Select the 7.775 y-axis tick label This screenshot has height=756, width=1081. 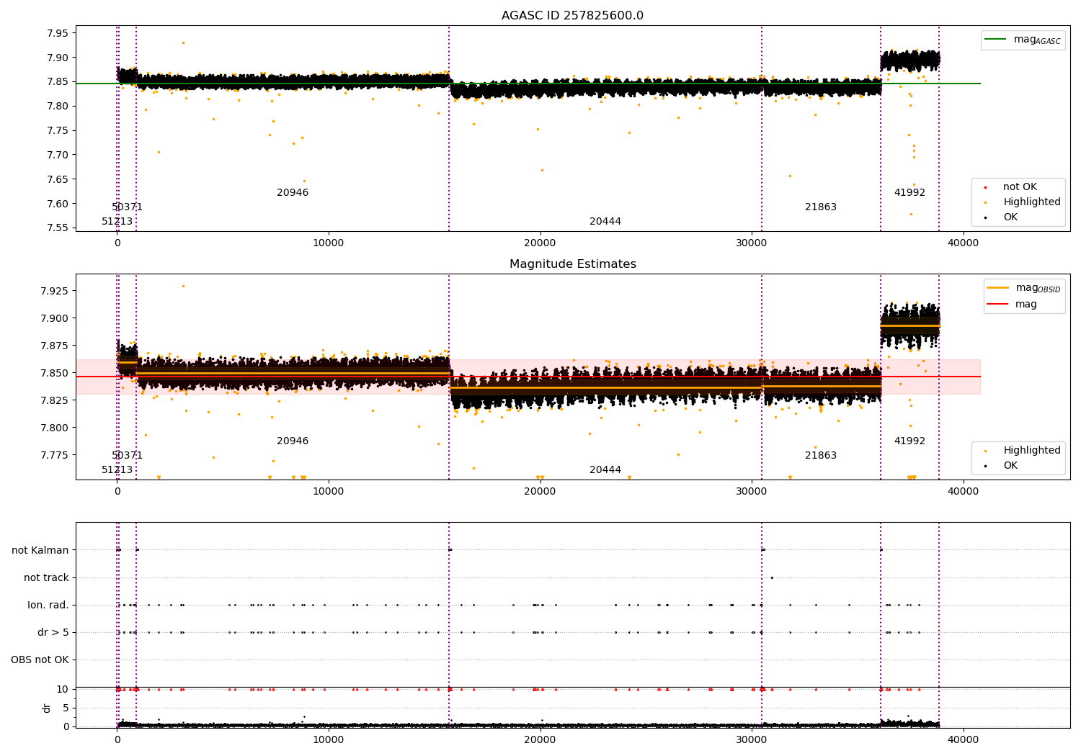[53, 455]
